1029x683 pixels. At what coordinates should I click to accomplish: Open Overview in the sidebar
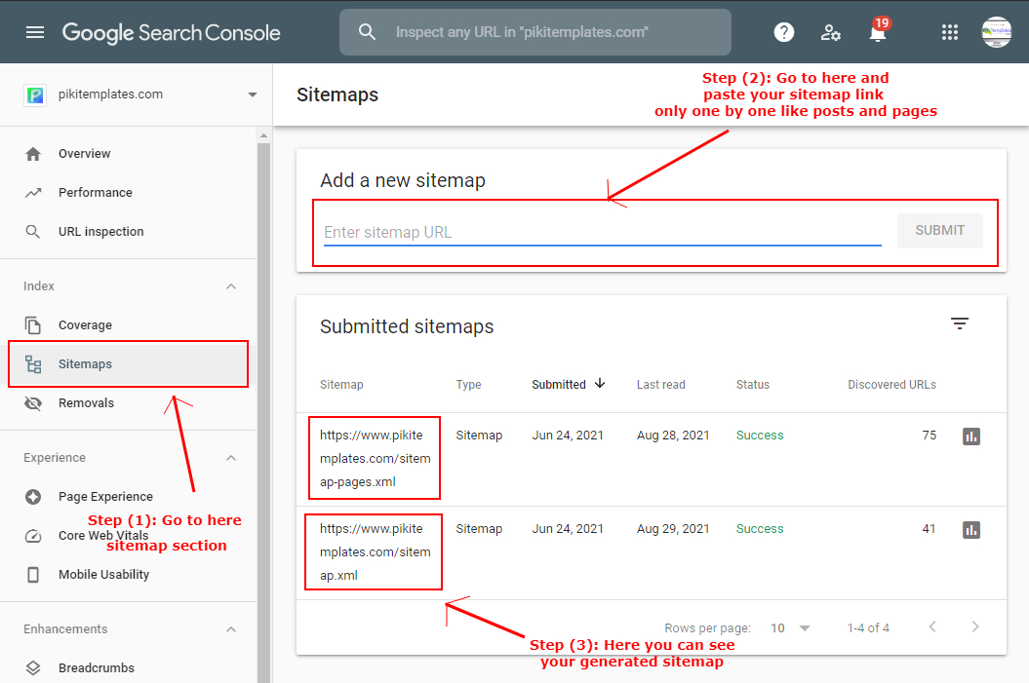pos(129,153)
